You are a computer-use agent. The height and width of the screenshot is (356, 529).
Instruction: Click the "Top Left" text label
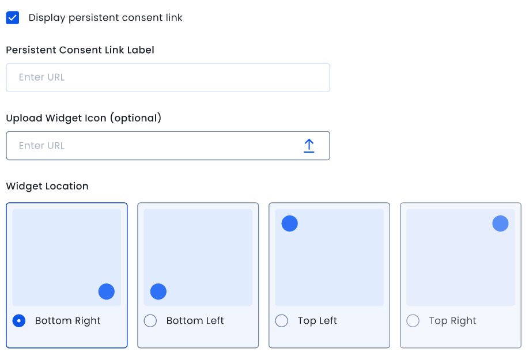coord(318,321)
